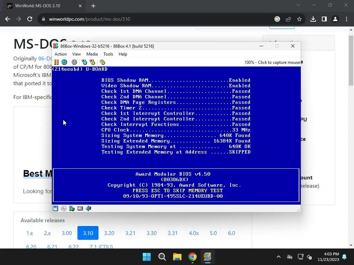Open Chrome tab search chevron
Viewport: 354px width, 265px height.
click(298, 5)
